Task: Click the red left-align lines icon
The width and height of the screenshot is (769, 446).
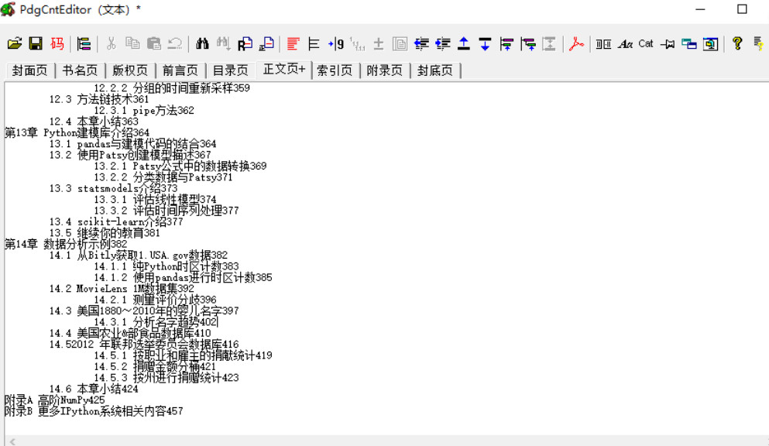Action: [294, 43]
